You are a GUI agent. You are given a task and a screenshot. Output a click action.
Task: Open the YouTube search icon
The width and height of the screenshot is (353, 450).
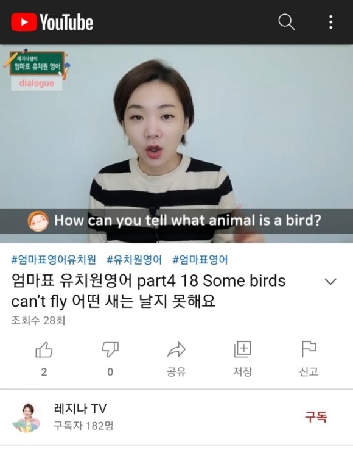click(286, 22)
